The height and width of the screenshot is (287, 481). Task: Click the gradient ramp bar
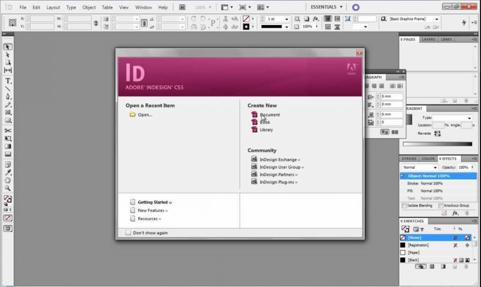[x=437, y=144]
